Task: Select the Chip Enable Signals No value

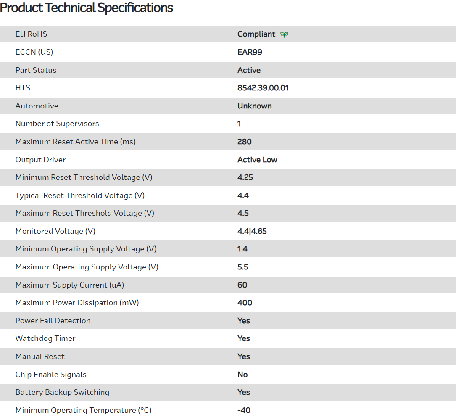Action: (242, 375)
